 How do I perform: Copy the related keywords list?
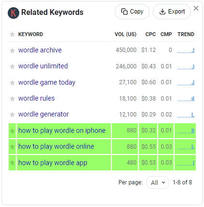coord(132,12)
